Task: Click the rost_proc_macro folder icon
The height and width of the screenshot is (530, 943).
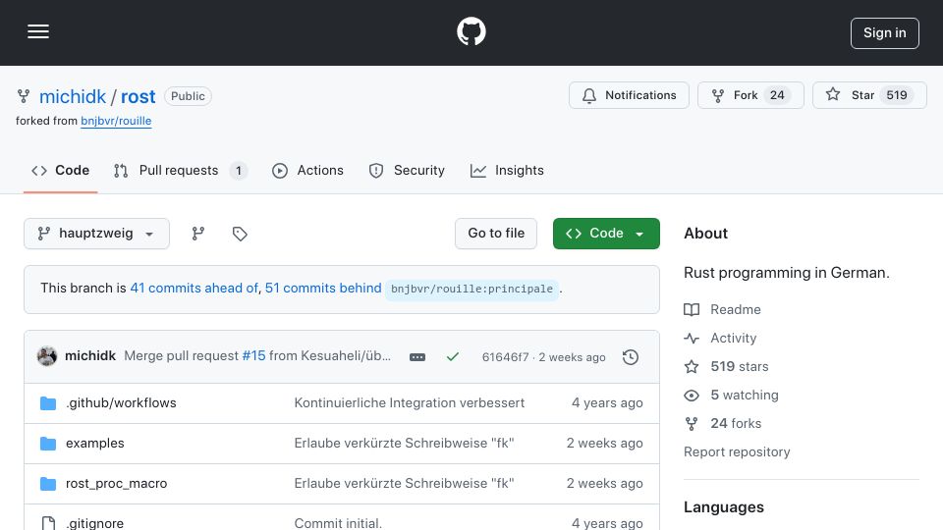Action: tap(48, 484)
